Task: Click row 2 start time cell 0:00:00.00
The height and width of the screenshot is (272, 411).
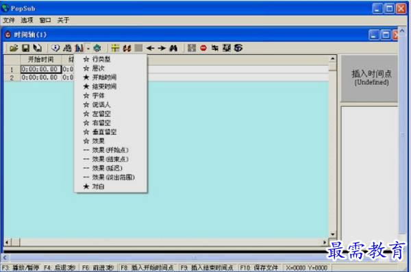Action: (41, 77)
